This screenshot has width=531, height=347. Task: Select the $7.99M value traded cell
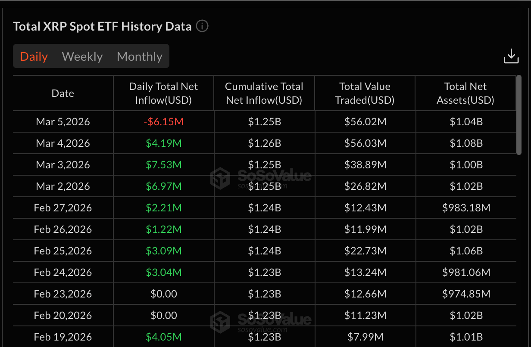(365, 337)
